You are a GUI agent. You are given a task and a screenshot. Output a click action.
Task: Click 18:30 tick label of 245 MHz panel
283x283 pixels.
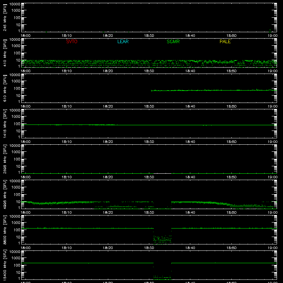[x=149, y=36]
